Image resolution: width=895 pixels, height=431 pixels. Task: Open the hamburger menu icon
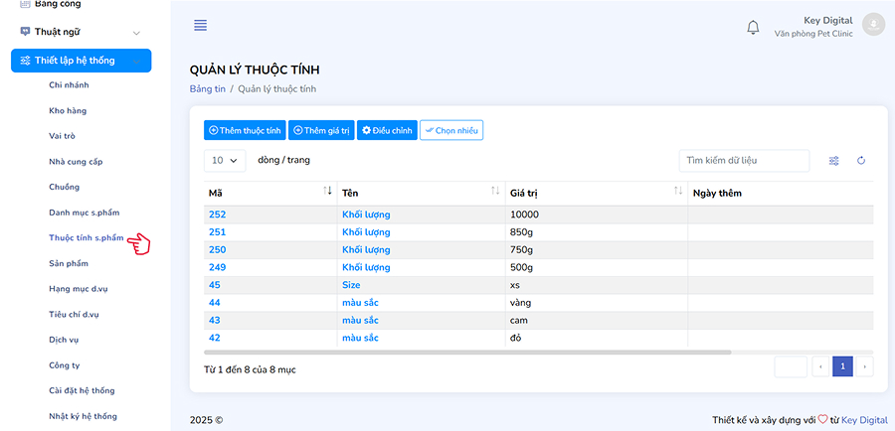201,25
